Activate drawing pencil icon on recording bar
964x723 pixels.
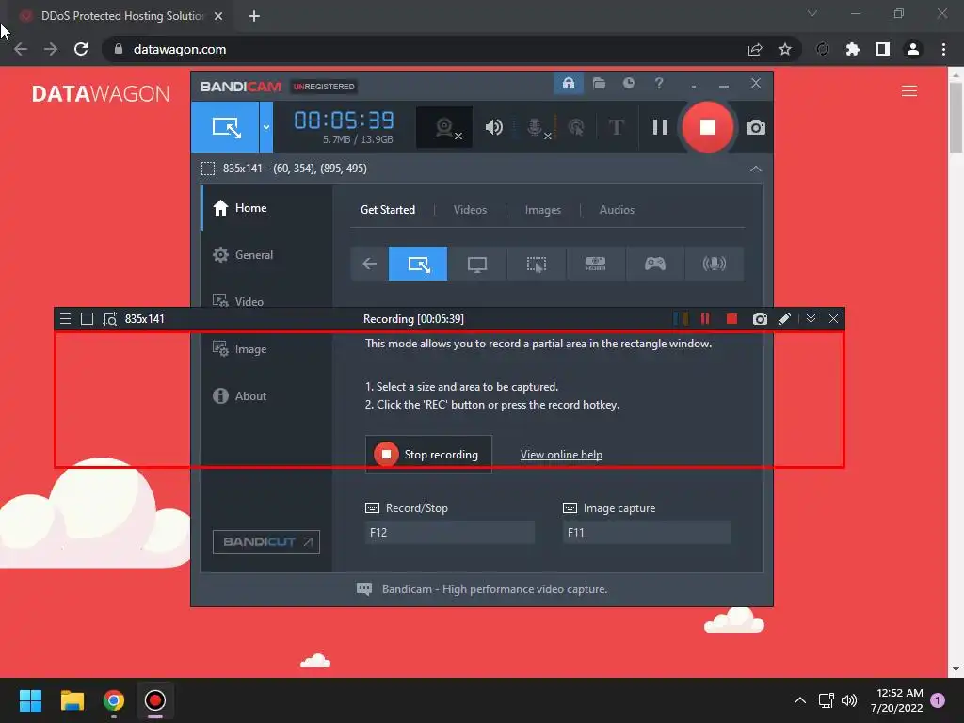(784, 318)
